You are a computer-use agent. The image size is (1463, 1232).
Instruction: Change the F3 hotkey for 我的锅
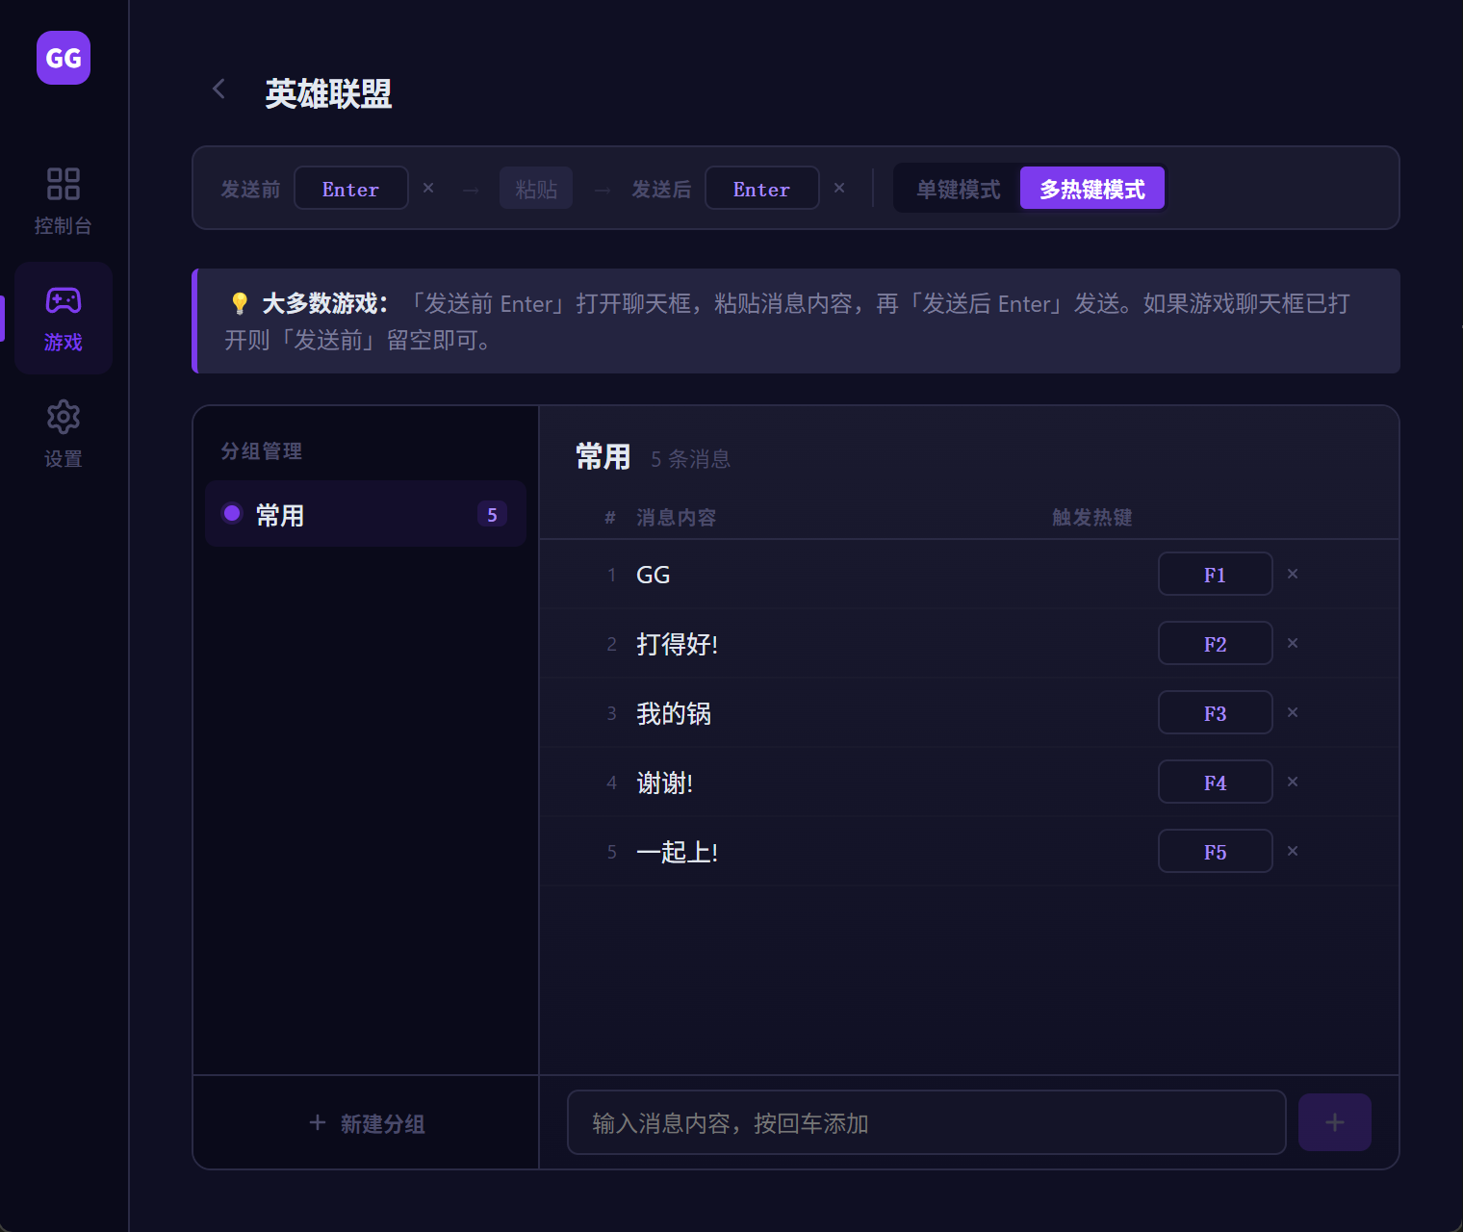[x=1215, y=712]
